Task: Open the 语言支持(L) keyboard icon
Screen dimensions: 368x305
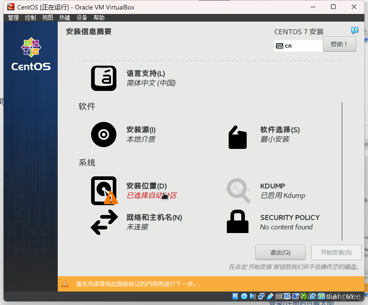Action: click(x=104, y=78)
